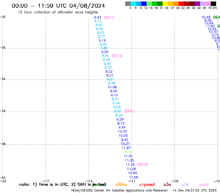This screenshot has height=193, width=220.
Task: Select the value 11.62 in the right track
Action: (210, 26)
